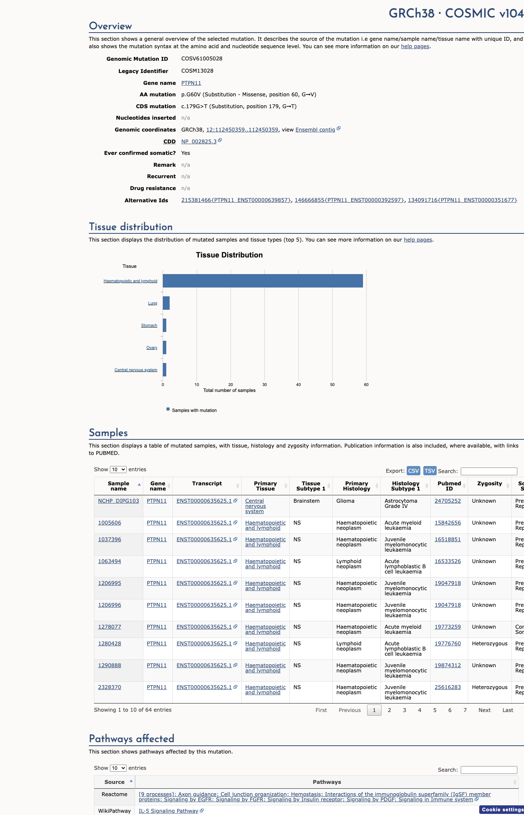Jump to Last samples page
The width and height of the screenshot is (524, 815).
tap(508, 710)
